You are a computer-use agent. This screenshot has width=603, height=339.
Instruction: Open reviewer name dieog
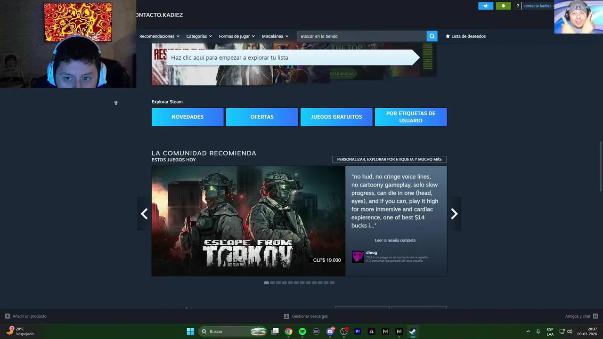coord(372,252)
